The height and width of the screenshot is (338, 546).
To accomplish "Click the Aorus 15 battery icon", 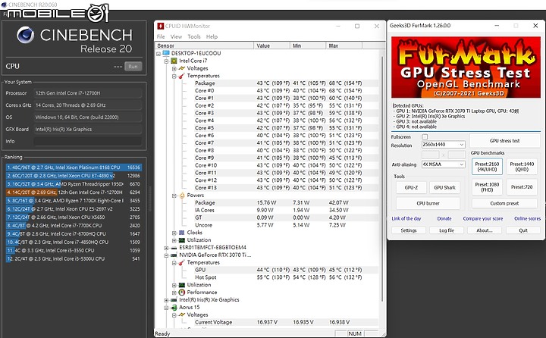I will (174, 308).
